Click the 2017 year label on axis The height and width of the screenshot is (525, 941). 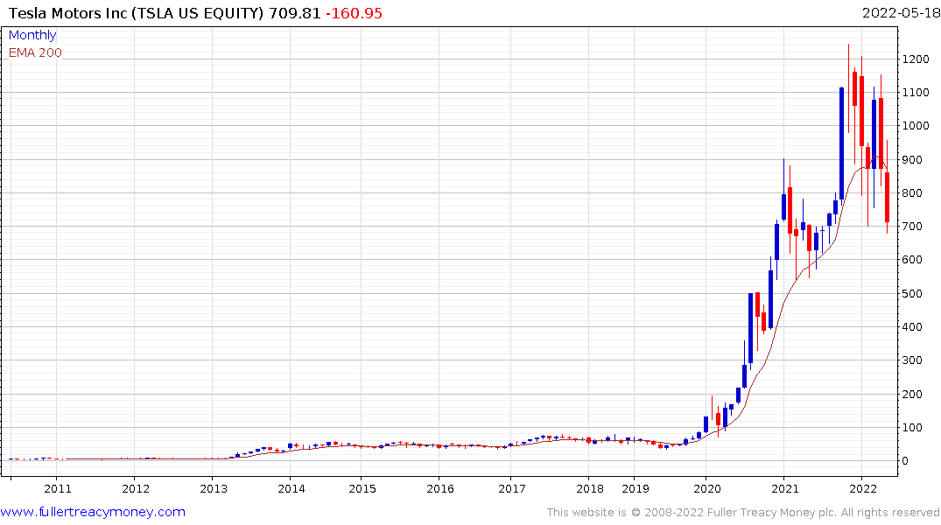[x=512, y=488]
